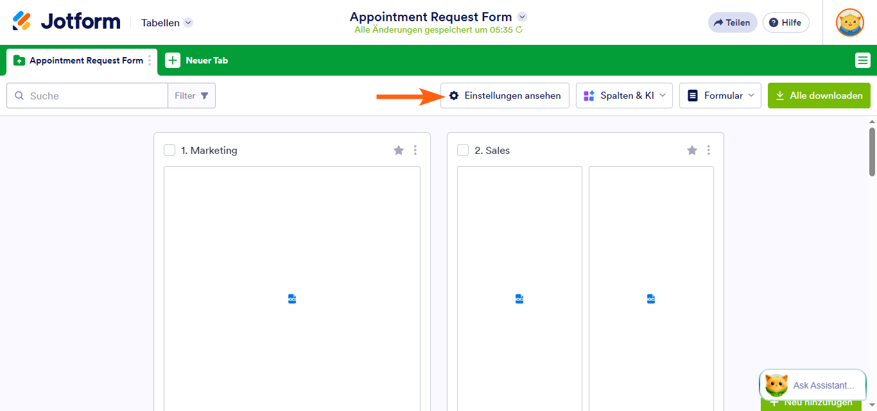The height and width of the screenshot is (411, 877).
Task: Open the Spalten & KI dropdown
Action: tap(623, 96)
